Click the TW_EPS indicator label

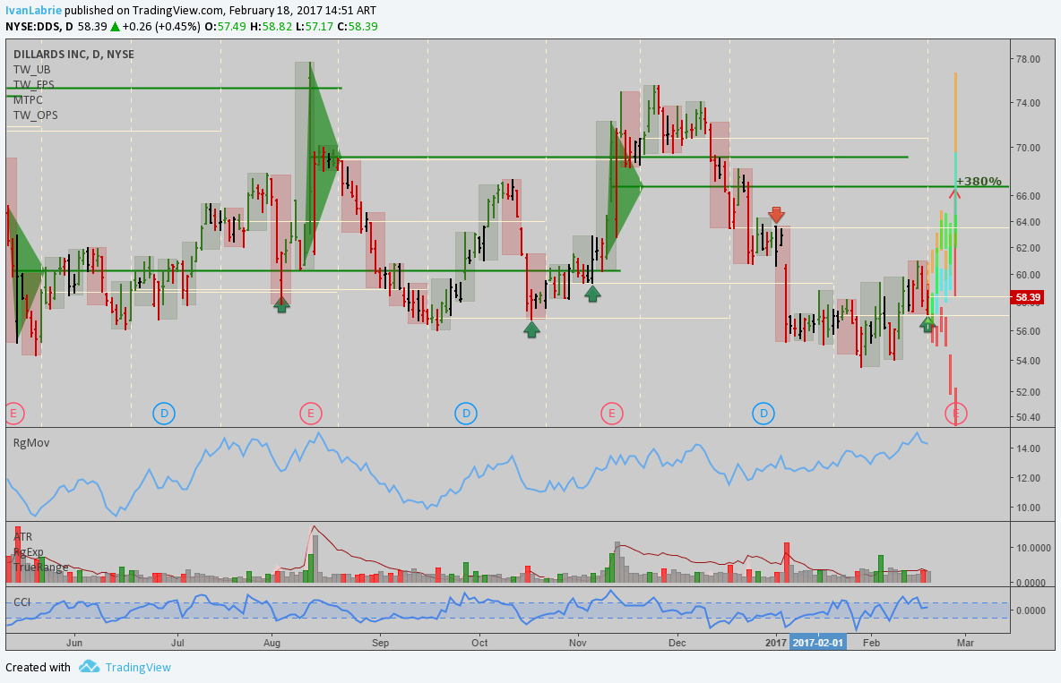click(x=34, y=85)
